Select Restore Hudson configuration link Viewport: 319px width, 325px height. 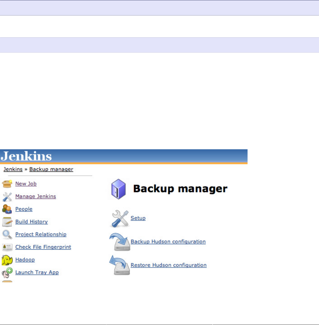(168, 265)
